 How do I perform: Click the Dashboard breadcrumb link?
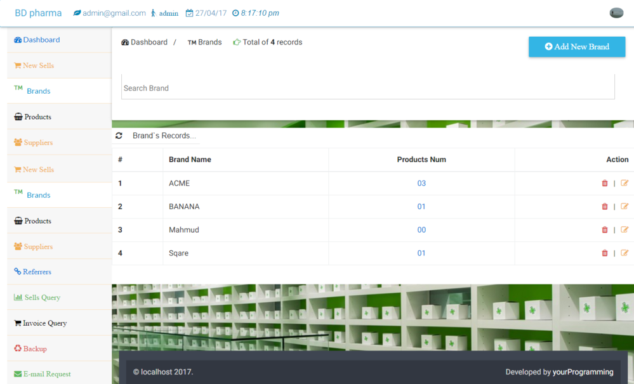[x=149, y=42]
